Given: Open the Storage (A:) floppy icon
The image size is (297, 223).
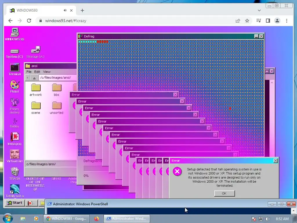Looking at the screenshot, I should click(x=35, y=52).
